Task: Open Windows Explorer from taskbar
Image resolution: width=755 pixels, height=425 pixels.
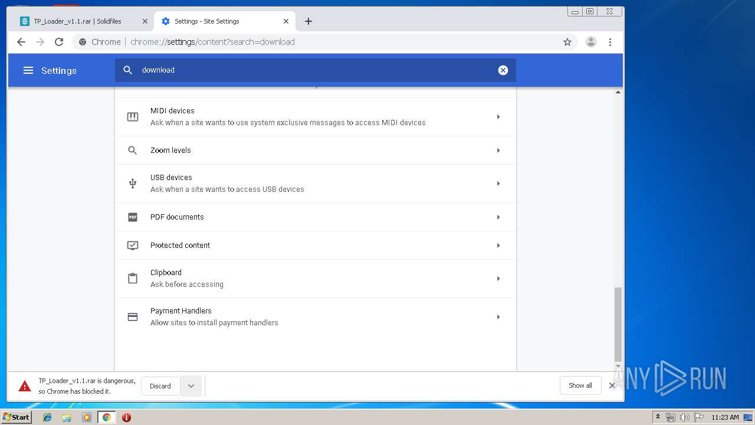Action: pos(67,417)
